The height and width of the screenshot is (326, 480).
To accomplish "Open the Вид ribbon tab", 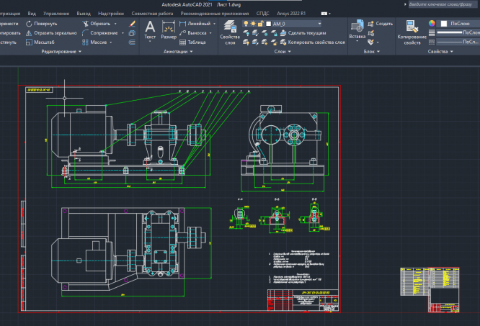I will coord(31,13).
